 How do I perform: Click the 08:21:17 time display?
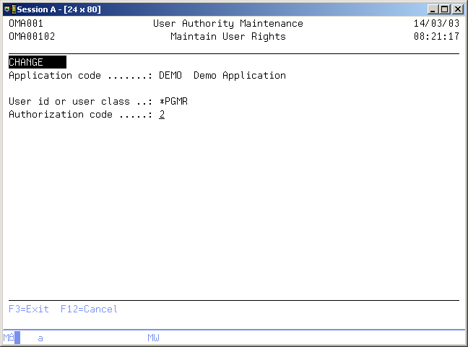tap(436, 36)
